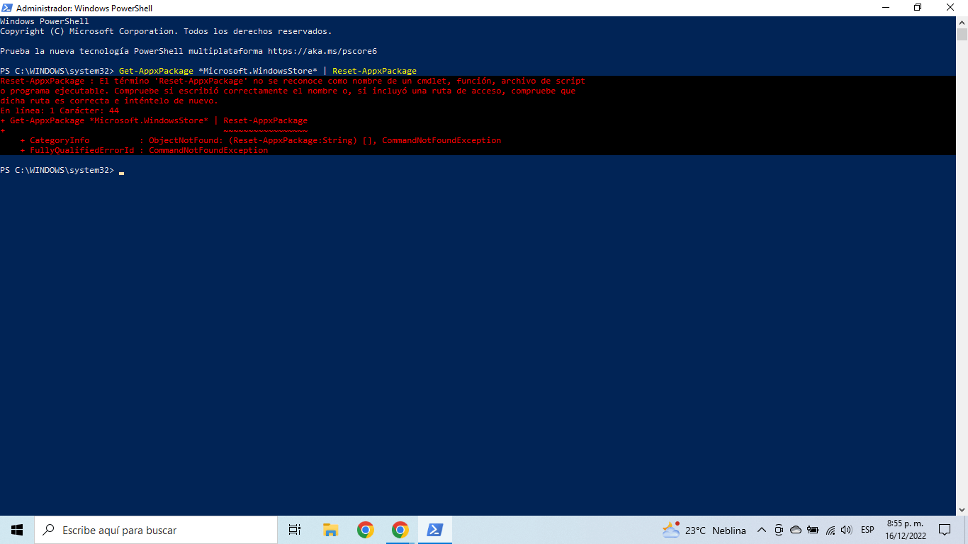
Task: Open the volume speaker tray icon
Action: pos(846,530)
